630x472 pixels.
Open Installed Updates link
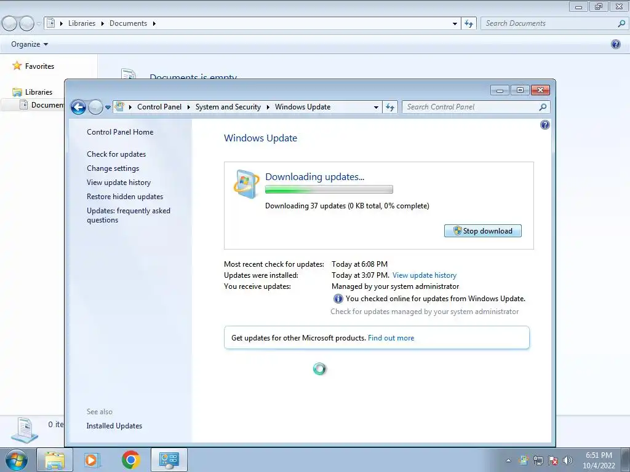click(114, 426)
